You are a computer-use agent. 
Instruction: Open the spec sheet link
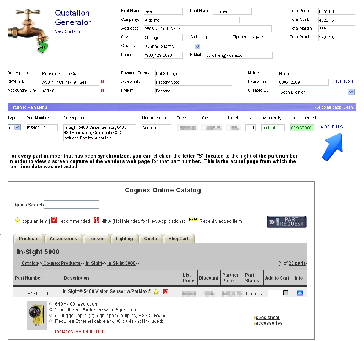(x=268, y=318)
